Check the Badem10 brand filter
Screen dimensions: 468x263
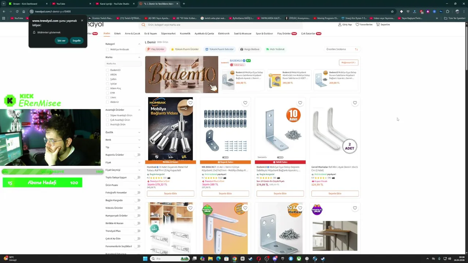pos(107,70)
